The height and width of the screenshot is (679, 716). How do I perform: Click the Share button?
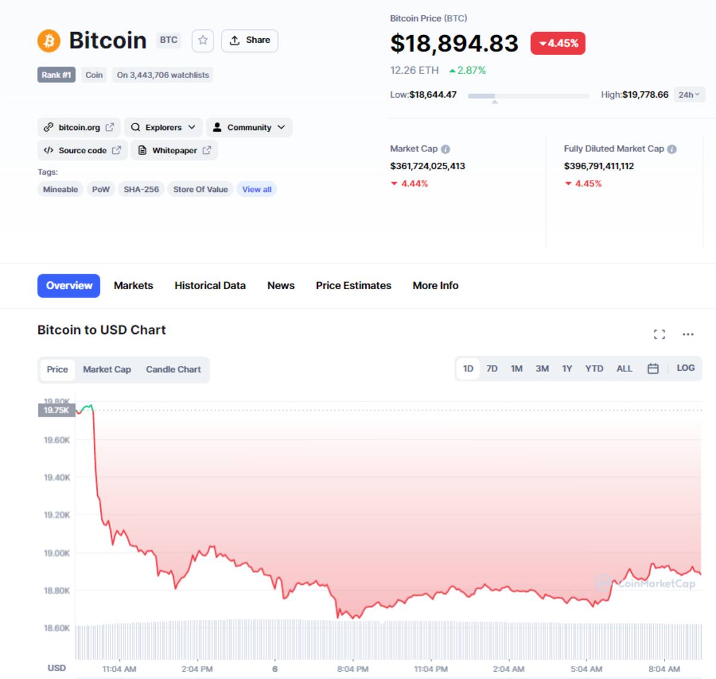coord(249,40)
